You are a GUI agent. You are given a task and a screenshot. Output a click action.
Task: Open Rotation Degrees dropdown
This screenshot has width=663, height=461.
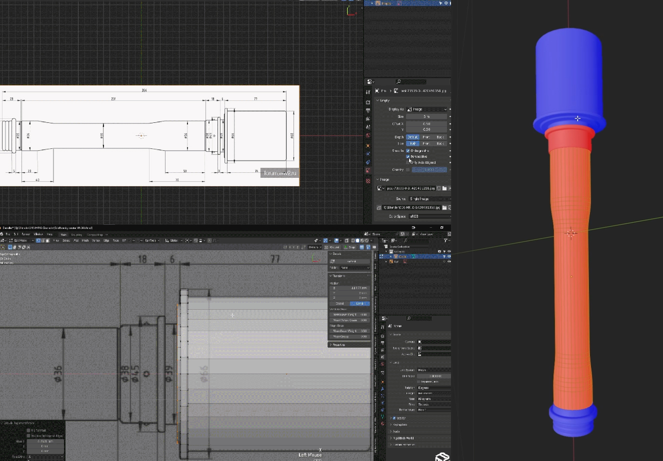coord(433,388)
